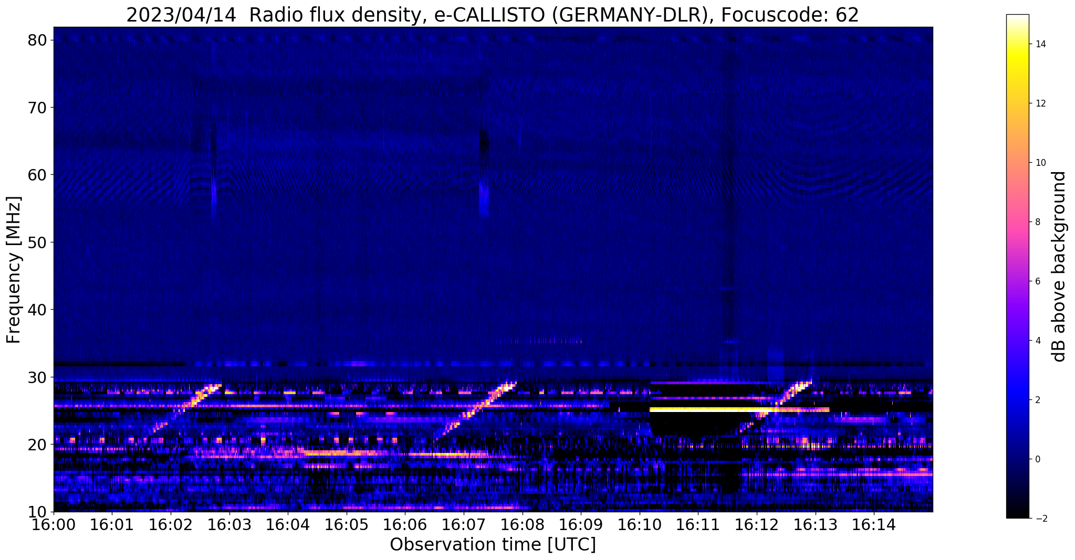The height and width of the screenshot is (560, 1075).
Task: Click the colorbar tick value 6
Action: point(1038,281)
